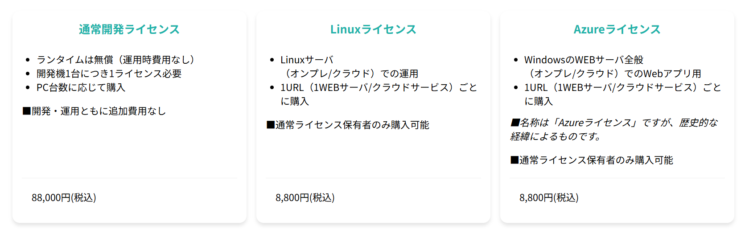Viewport: 745px width, 230px height.
Task: Select the 1URL bullet in the Azure card
Action: click(622, 94)
